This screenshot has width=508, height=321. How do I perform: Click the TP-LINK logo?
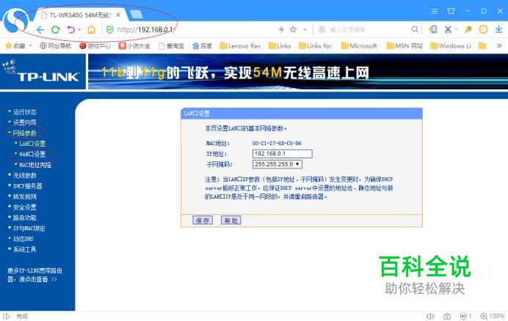pos(42,72)
